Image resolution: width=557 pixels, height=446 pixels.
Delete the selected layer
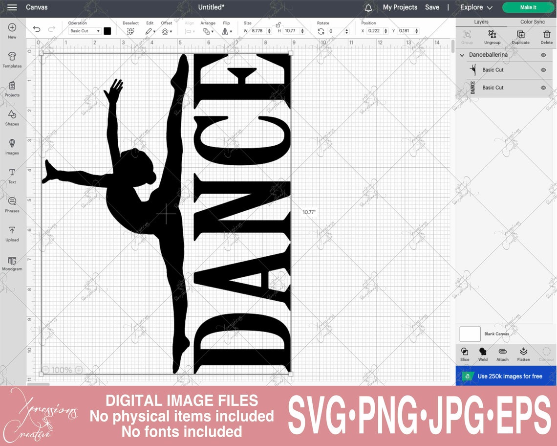[546, 37]
